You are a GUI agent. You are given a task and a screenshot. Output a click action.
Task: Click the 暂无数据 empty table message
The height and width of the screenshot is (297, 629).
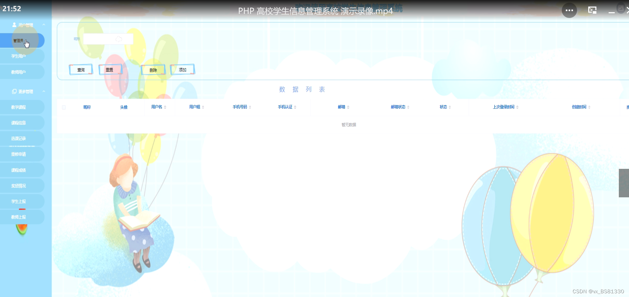(x=349, y=125)
